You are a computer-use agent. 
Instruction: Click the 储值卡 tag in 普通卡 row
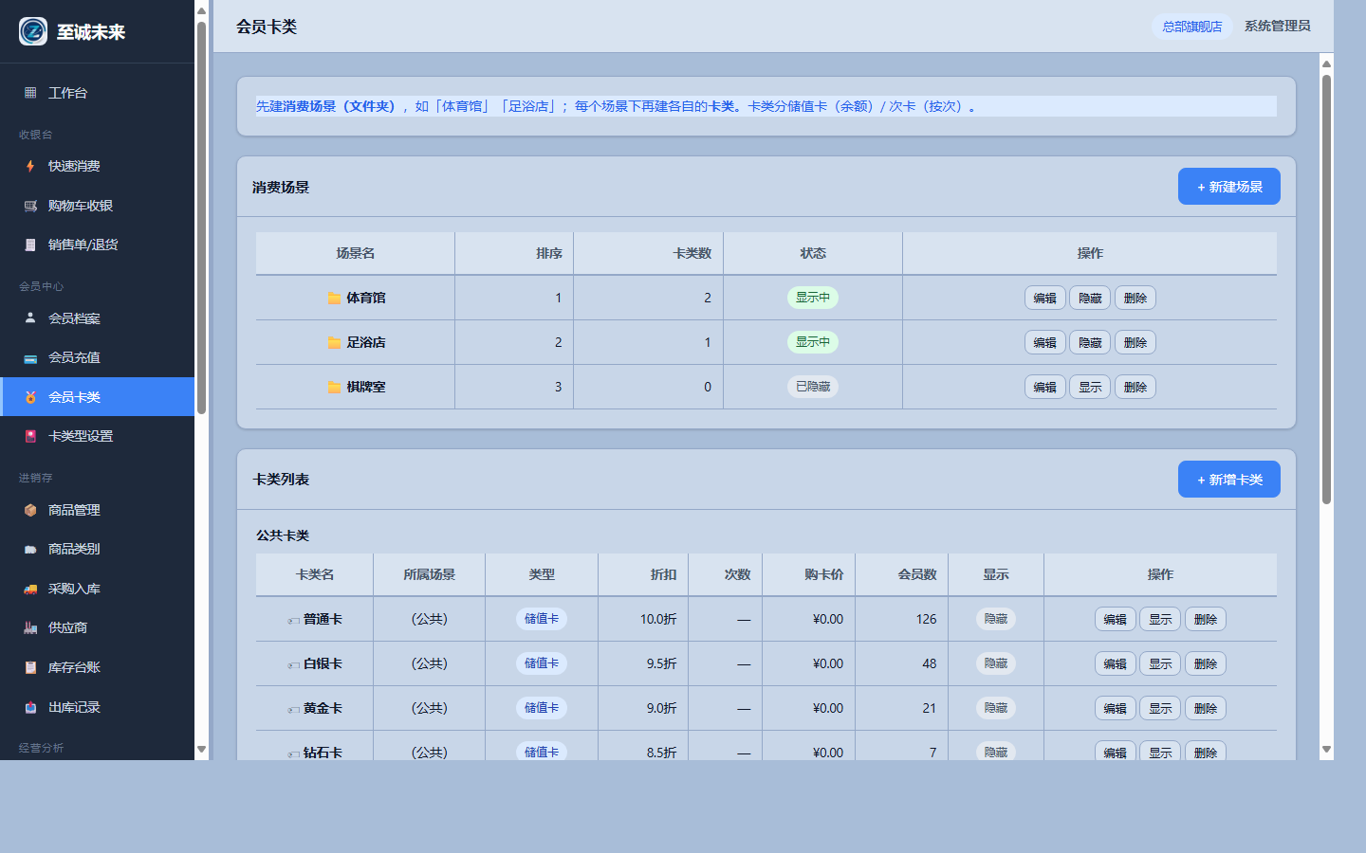pos(542,619)
